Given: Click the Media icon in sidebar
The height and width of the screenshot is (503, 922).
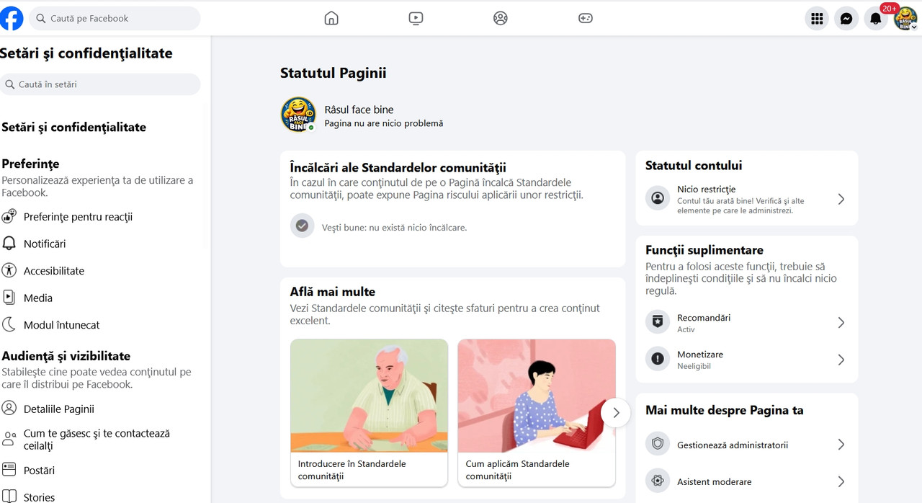Looking at the screenshot, I should [9, 298].
